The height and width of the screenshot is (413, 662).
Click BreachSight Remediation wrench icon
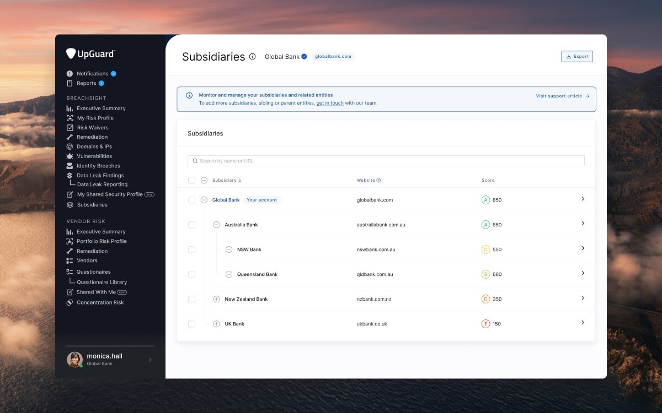pyautogui.click(x=70, y=137)
